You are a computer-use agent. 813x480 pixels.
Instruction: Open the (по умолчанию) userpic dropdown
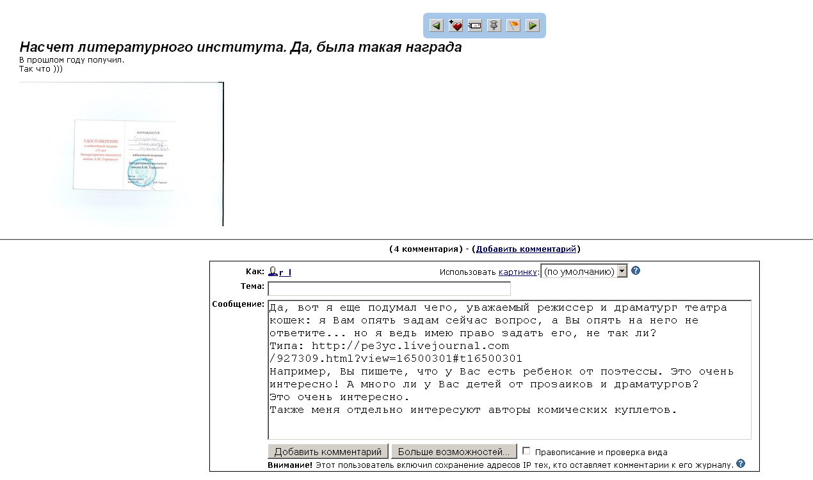click(x=584, y=272)
